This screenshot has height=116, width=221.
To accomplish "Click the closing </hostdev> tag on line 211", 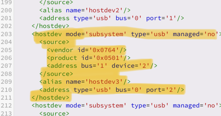I will pos(51,98).
